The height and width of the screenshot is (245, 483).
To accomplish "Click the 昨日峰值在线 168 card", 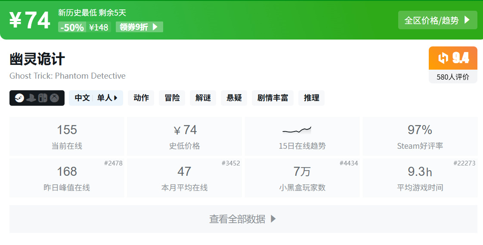I will click(67, 178).
